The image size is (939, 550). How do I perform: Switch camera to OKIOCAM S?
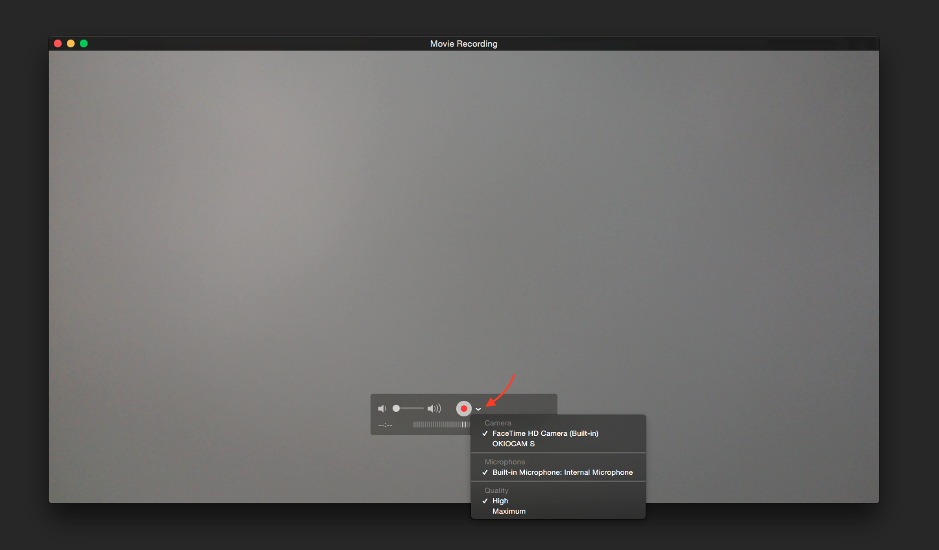pos(513,444)
